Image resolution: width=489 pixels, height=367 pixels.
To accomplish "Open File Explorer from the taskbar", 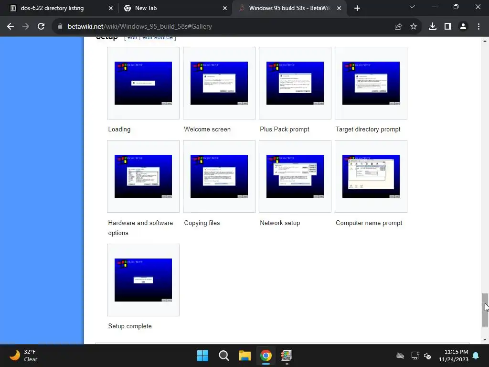I will coord(245,356).
